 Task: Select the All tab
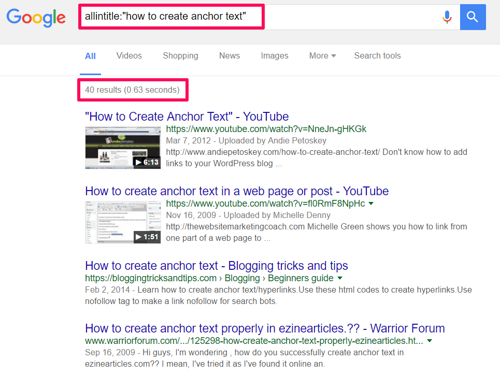pyautogui.click(x=90, y=56)
